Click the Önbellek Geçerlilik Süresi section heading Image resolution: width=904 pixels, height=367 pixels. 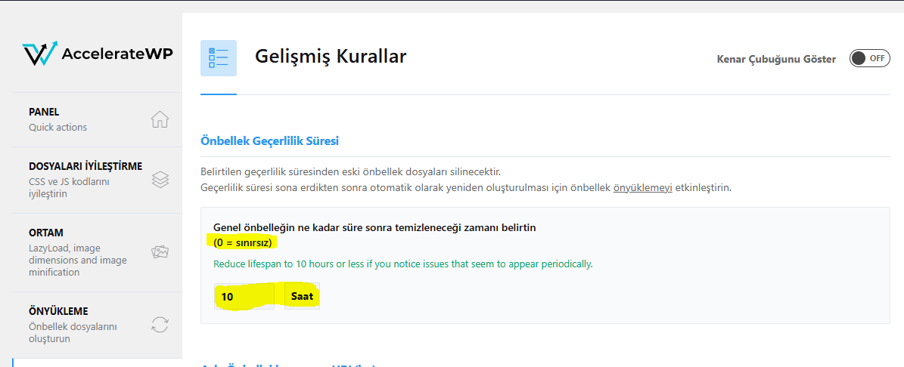(269, 141)
